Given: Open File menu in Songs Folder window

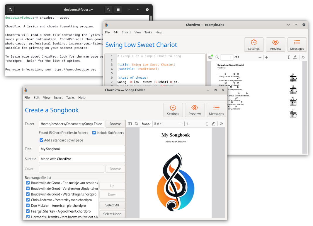Looking at the screenshot, I should tap(27, 98).
